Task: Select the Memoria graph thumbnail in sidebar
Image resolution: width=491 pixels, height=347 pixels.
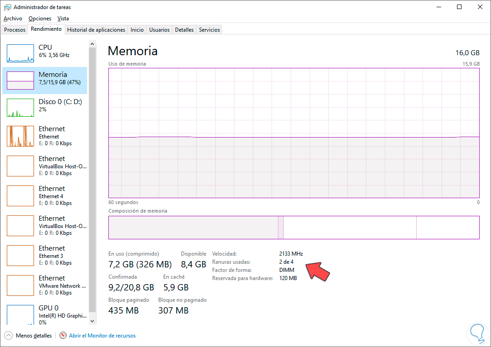Action: (x=20, y=81)
